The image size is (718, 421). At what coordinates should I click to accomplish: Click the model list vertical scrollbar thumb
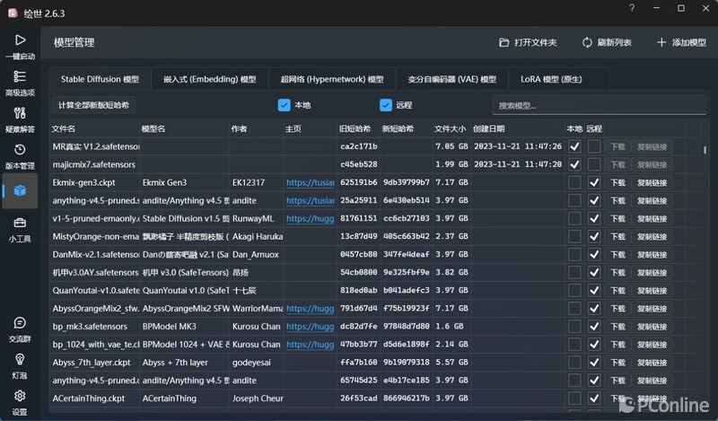tap(705, 150)
